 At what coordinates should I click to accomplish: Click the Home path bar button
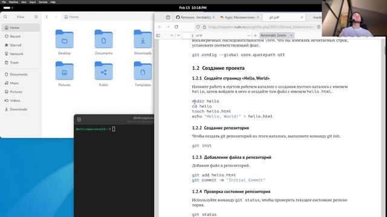coord(71,17)
